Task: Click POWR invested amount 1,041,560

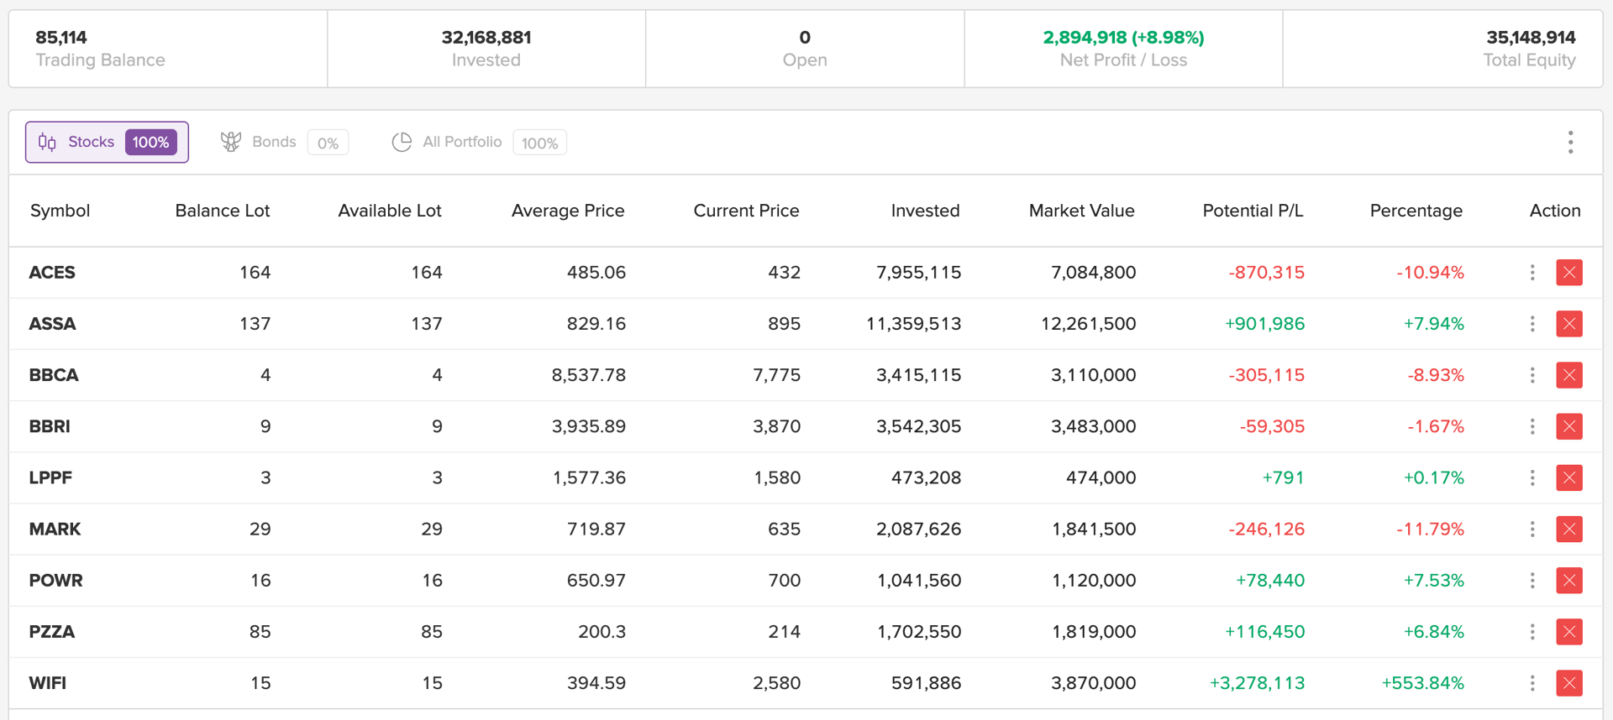Action: tap(919, 581)
